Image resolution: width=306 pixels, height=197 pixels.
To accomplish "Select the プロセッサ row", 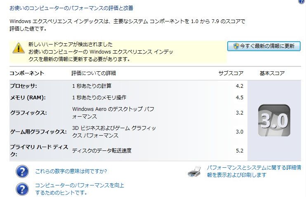I will [128, 86].
